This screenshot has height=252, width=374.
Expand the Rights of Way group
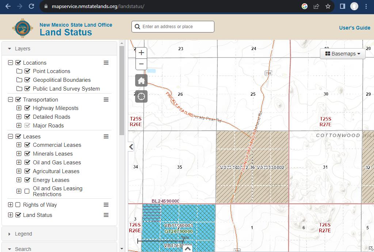click(10, 205)
